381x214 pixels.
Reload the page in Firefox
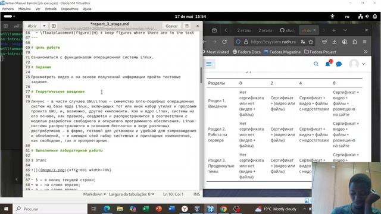coord(224,42)
